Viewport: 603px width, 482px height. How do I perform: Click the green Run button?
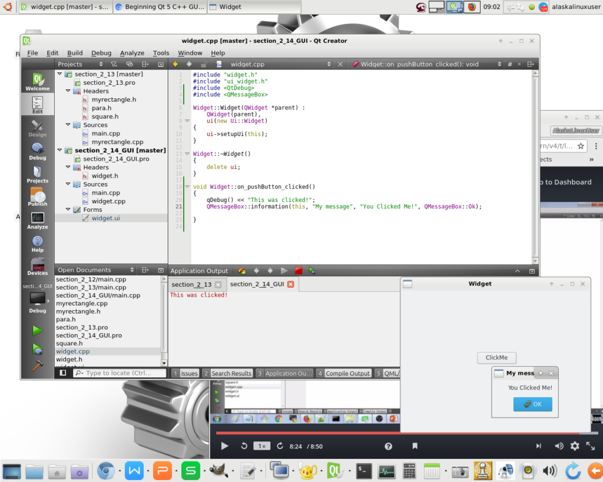(37, 330)
